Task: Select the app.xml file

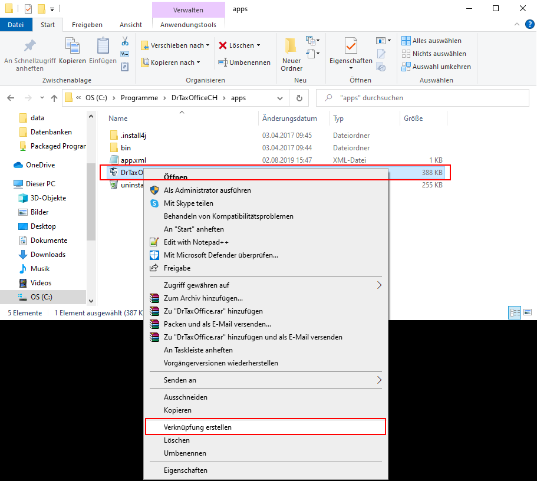Action: 276,160
